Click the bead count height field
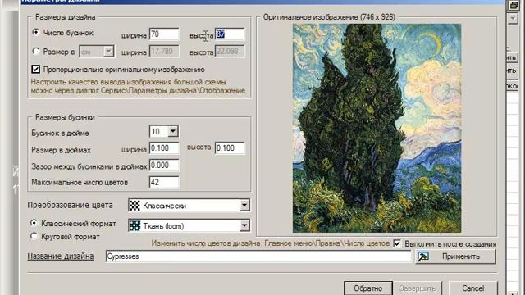 click(x=230, y=34)
